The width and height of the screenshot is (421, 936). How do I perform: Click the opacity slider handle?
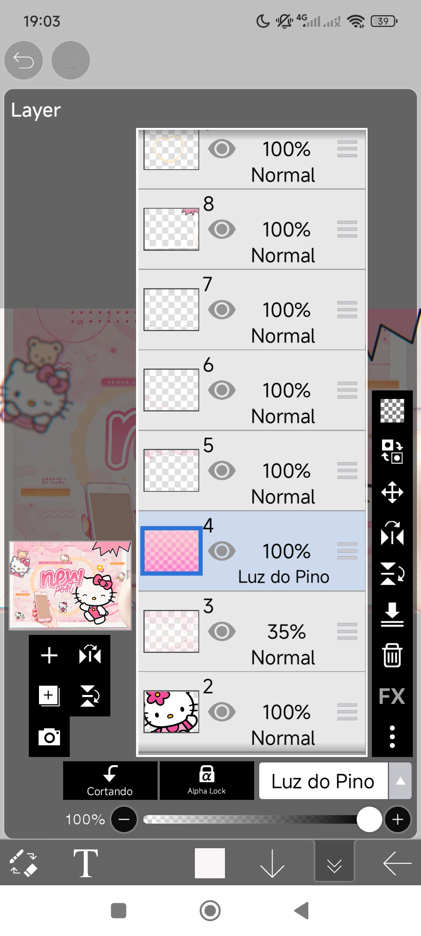pos(369,819)
